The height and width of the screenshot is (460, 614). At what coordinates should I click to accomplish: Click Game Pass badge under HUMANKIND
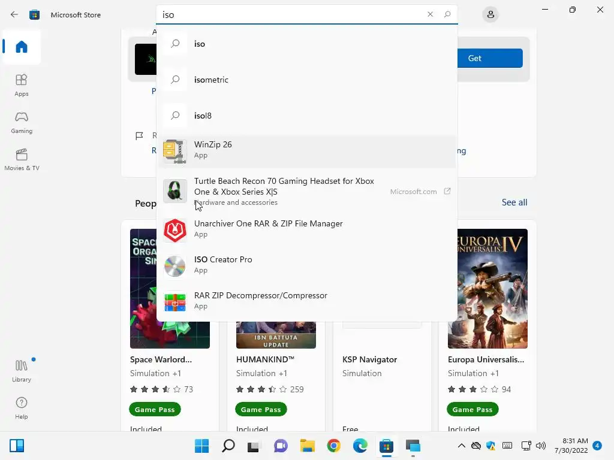point(261,410)
